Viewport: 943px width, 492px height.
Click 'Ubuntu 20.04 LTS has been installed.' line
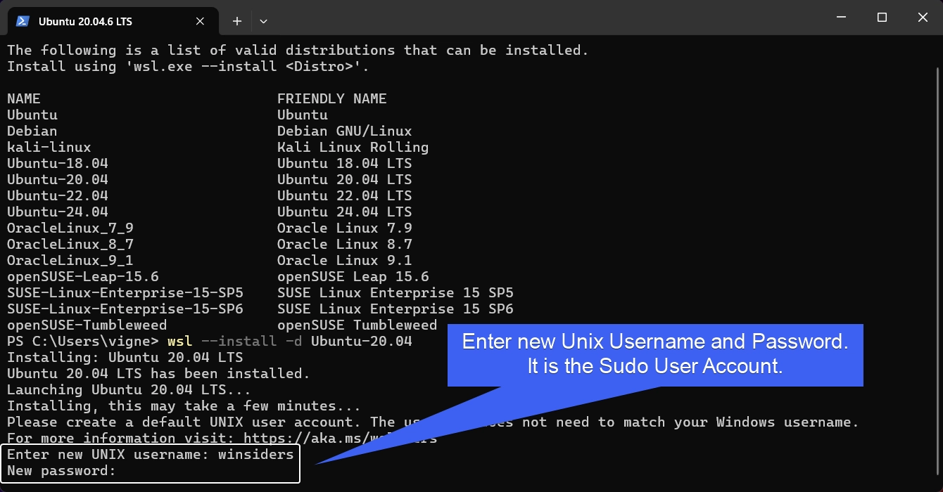pyautogui.click(x=159, y=373)
